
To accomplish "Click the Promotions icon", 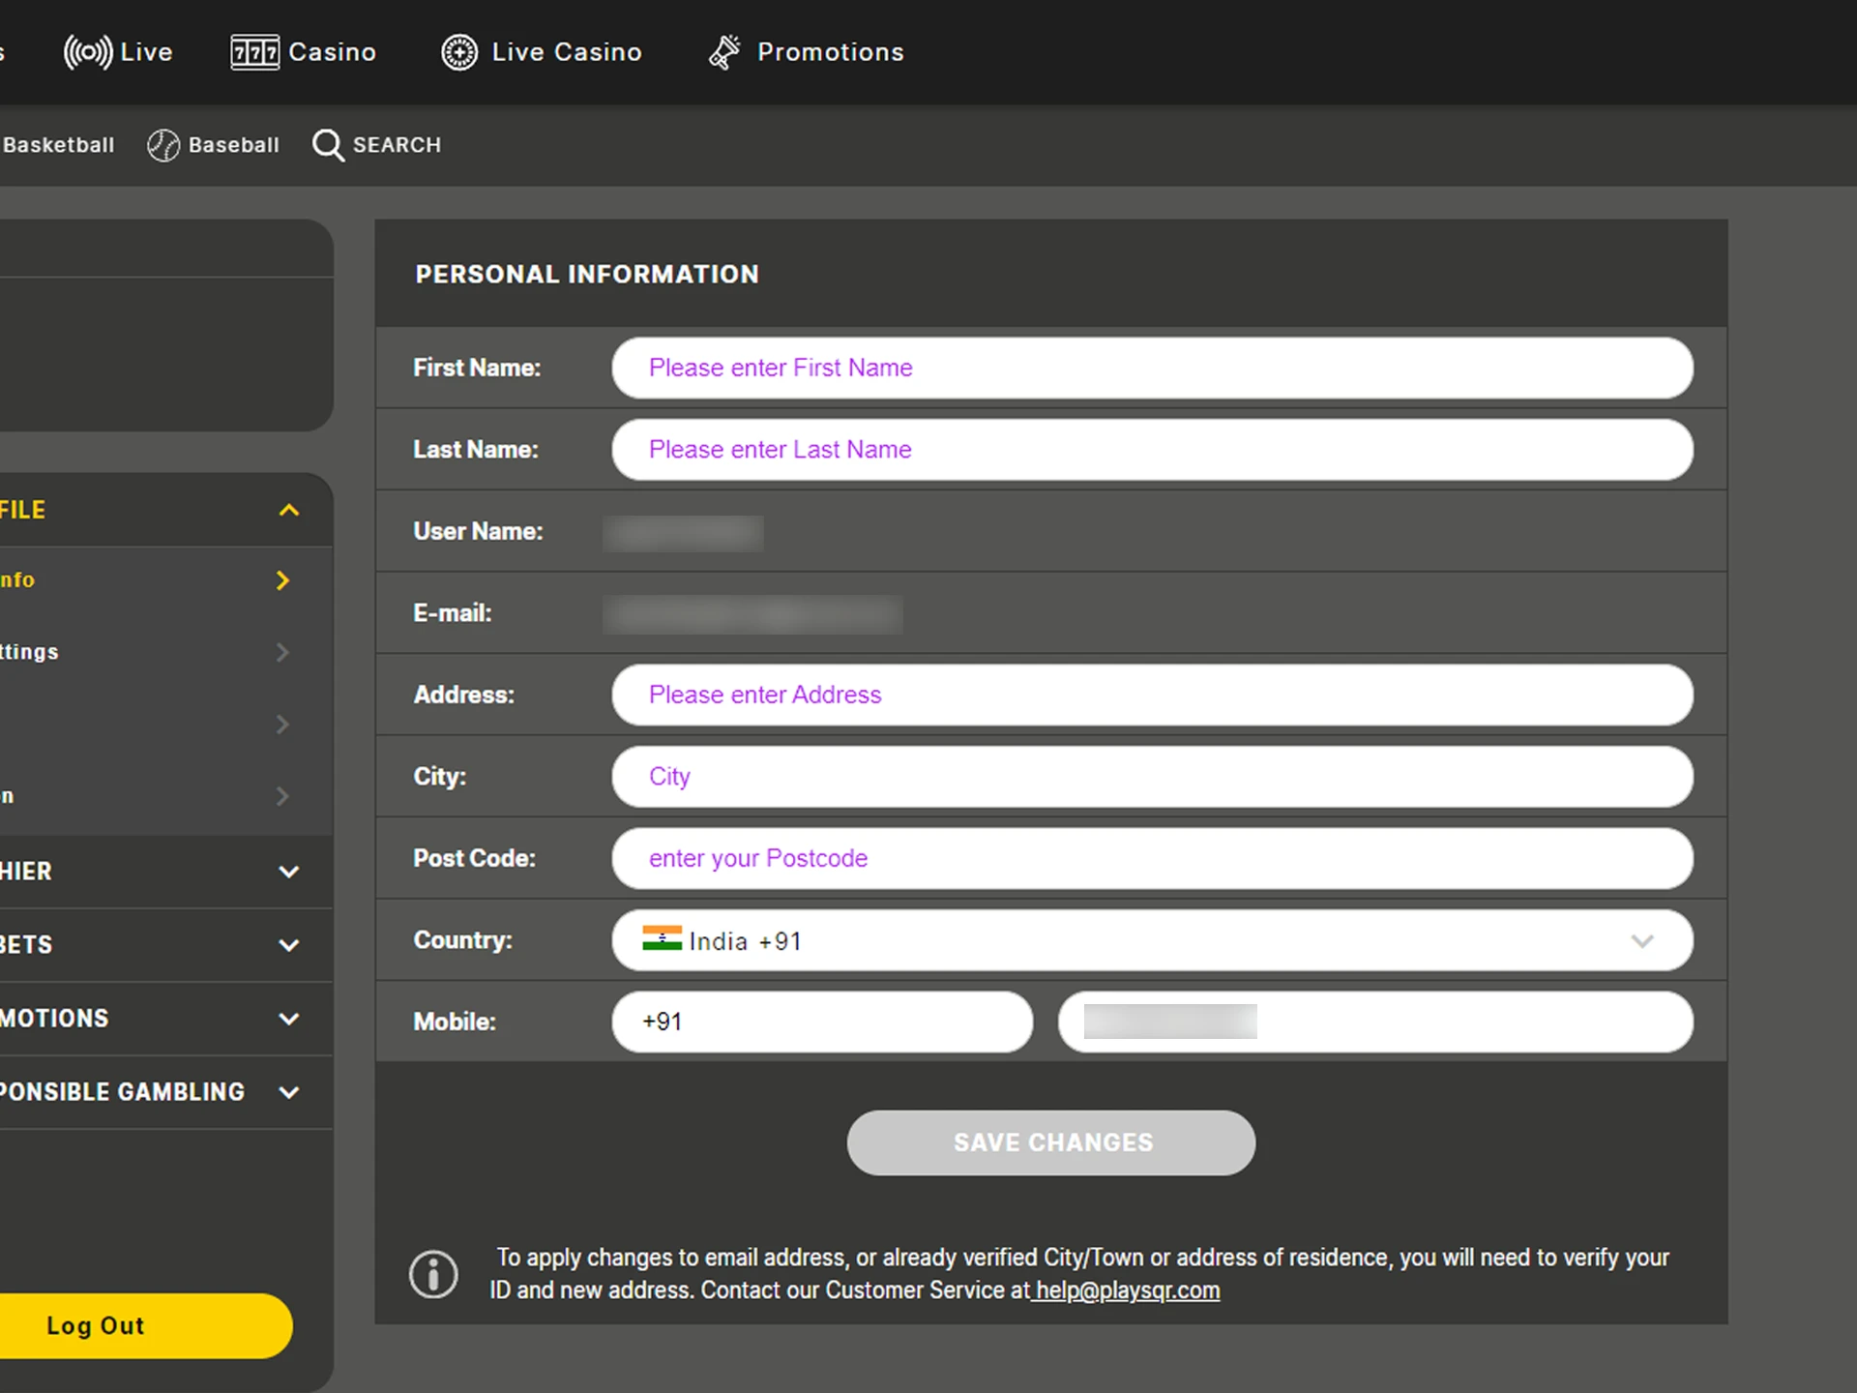I will pyautogui.click(x=721, y=52).
